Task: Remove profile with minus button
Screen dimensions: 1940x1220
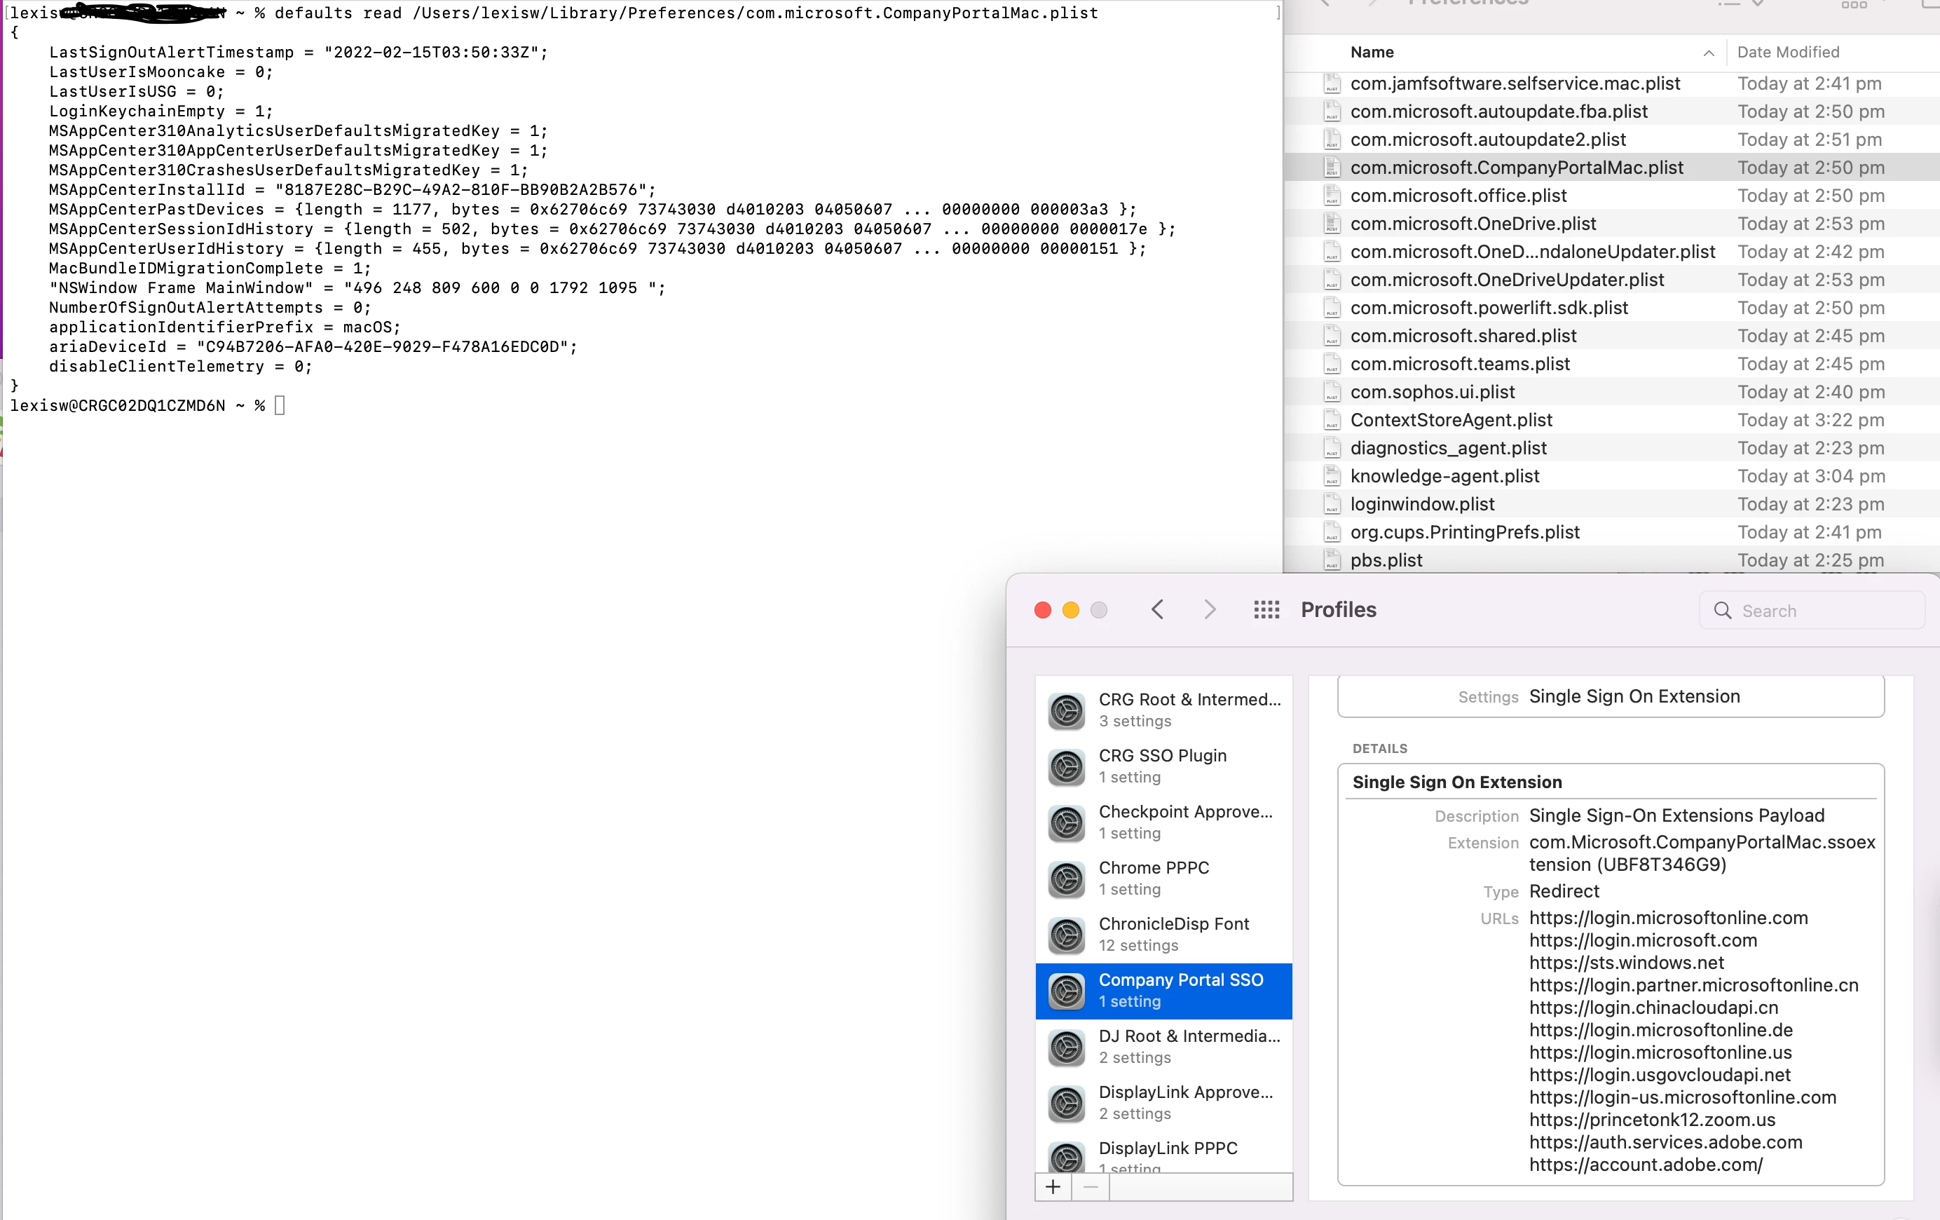Action: (1091, 1186)
